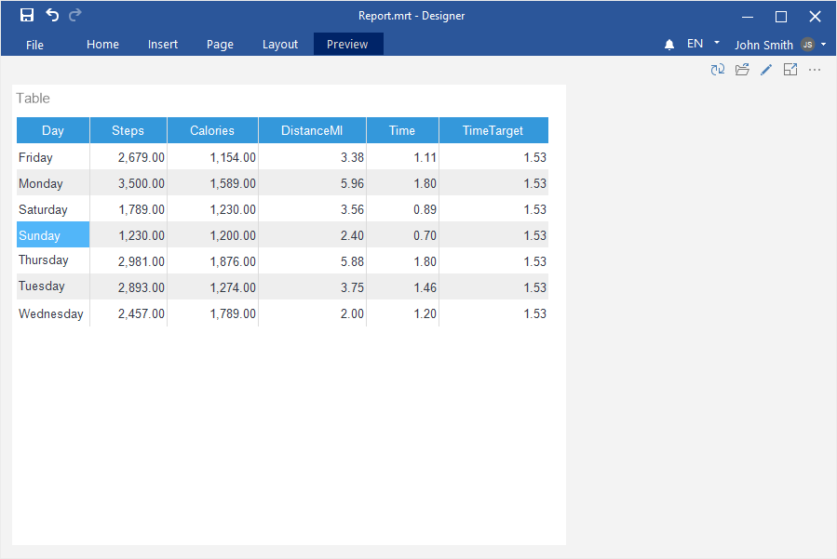Viewport: 837px width, 559px height.
Task: Click the JS user avatar
Action: 807,45
